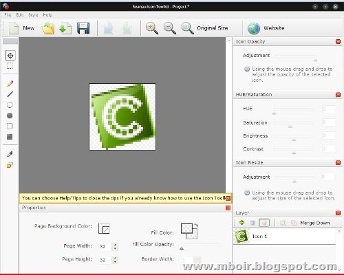
Task: Create a new project with New
Action: pos(21,28)
